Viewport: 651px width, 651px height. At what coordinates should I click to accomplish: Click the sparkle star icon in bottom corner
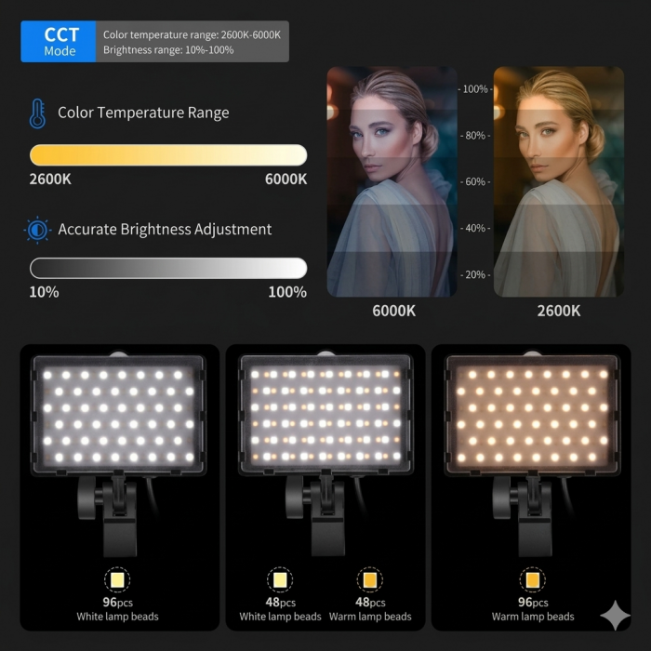615,616
